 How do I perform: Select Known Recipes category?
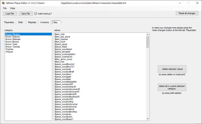pyautogui.click(x=28, y=34)
